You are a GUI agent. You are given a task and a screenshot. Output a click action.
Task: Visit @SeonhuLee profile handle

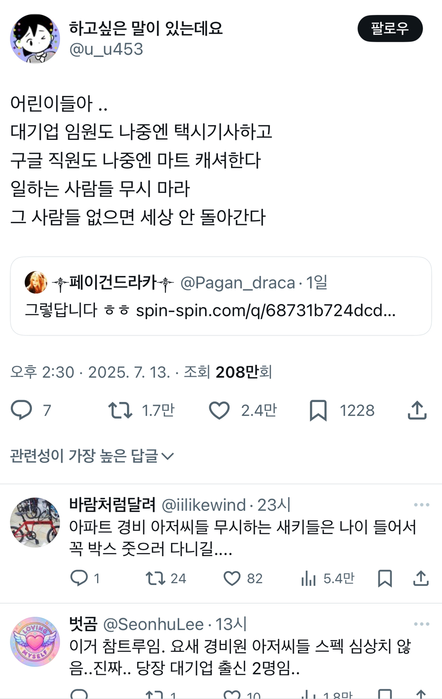[x=153, y=624]
